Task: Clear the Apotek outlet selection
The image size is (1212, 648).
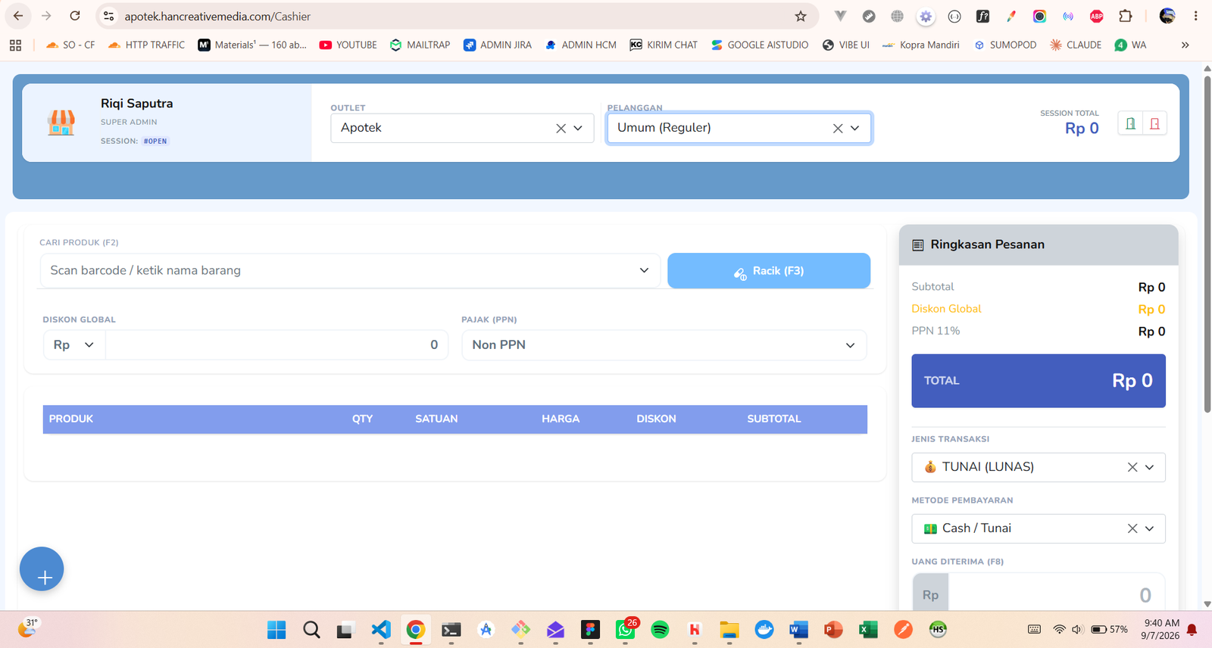Action: pos(561,129)
